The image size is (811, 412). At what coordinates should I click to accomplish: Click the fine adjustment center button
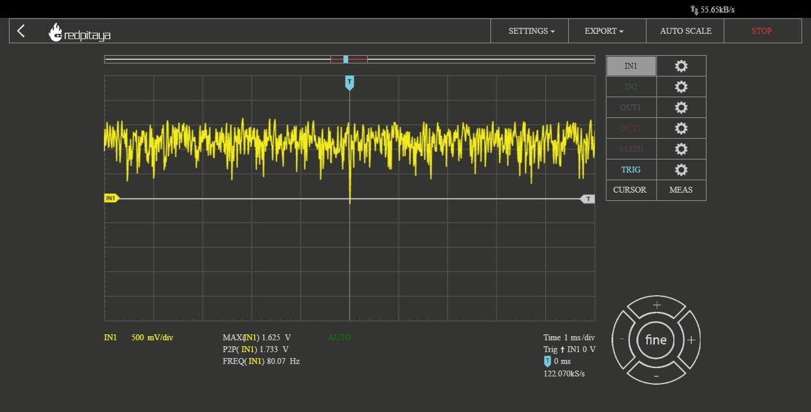(656, 340)
